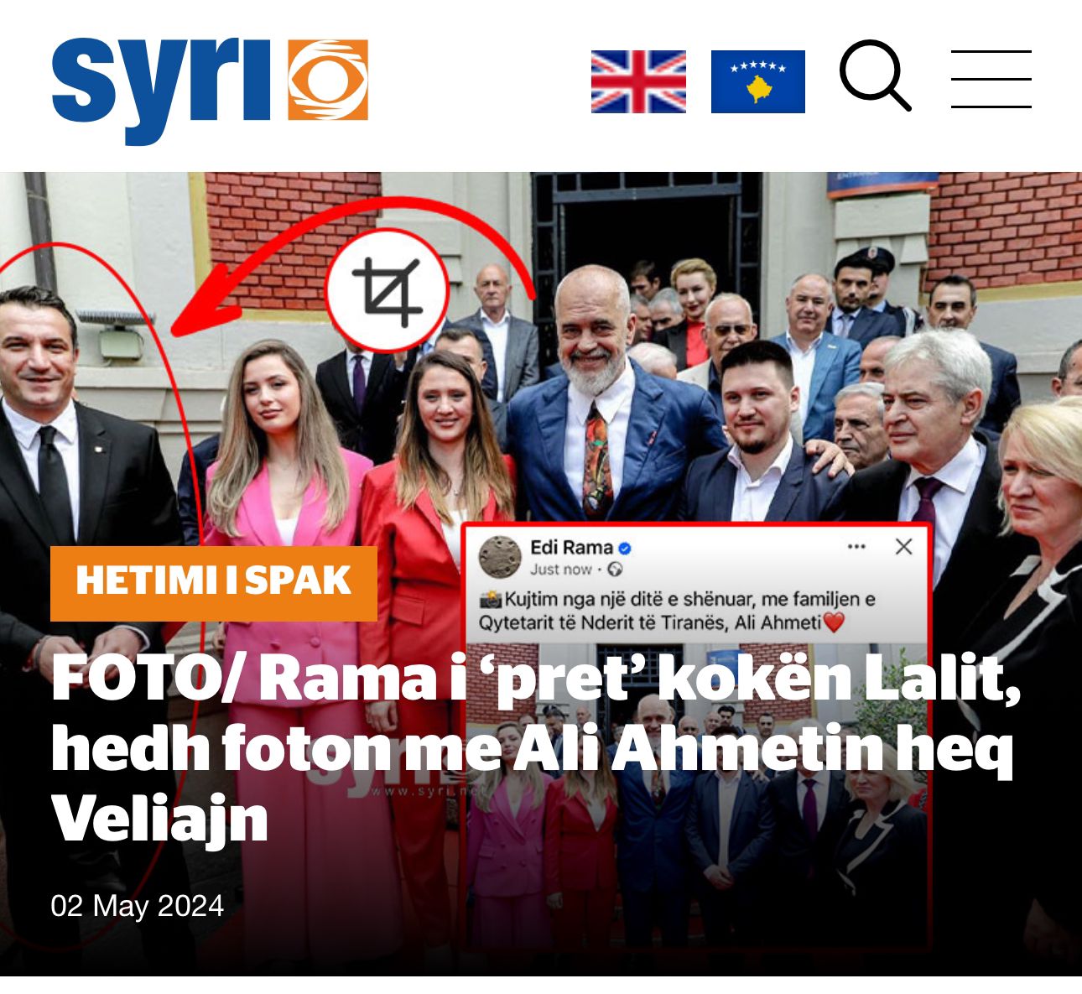The width and height of the screenshot is (1082, 994).
Task: Click the 02 May 2024 date
Action: [x=138, y=906]
